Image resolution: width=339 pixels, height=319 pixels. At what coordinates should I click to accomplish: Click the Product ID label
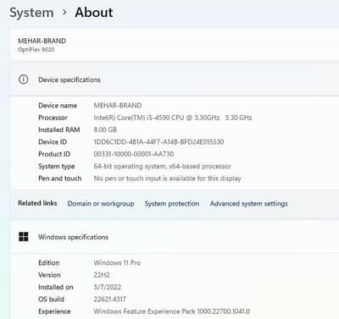tap(54, 154)
